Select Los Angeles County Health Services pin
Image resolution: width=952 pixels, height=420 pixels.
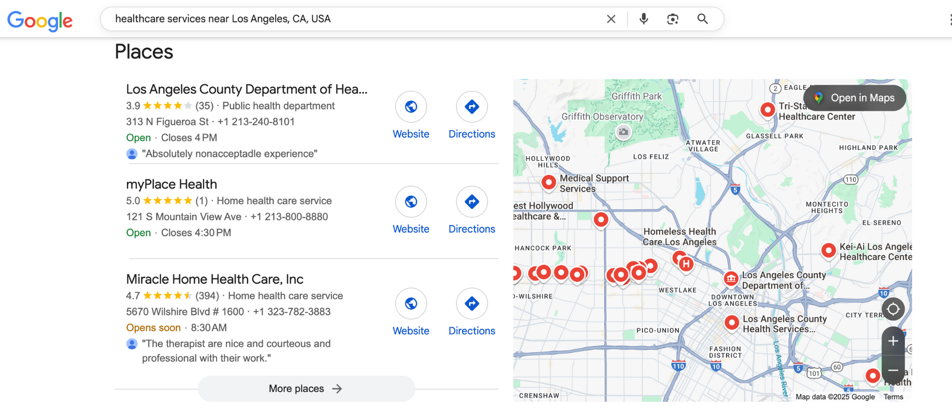pyautogui.click(x=731, y=322)
